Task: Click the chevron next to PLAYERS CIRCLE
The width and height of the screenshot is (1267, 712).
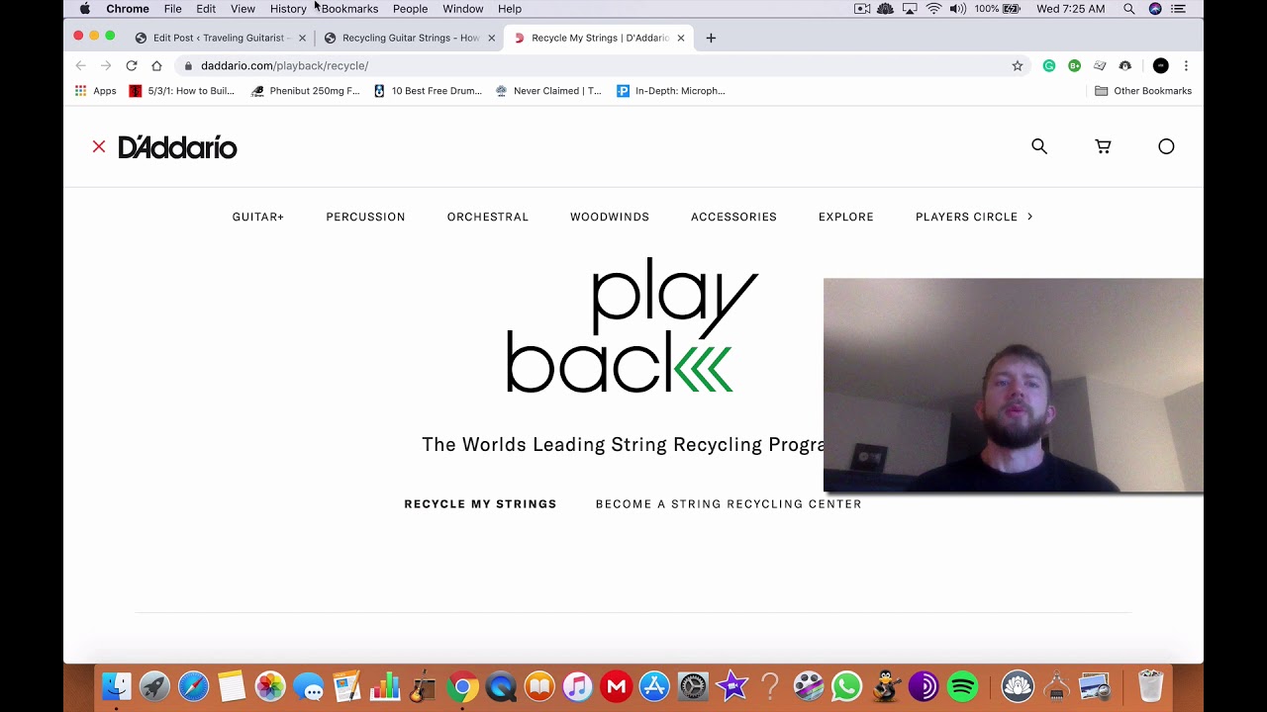Action: point(1029,217)
